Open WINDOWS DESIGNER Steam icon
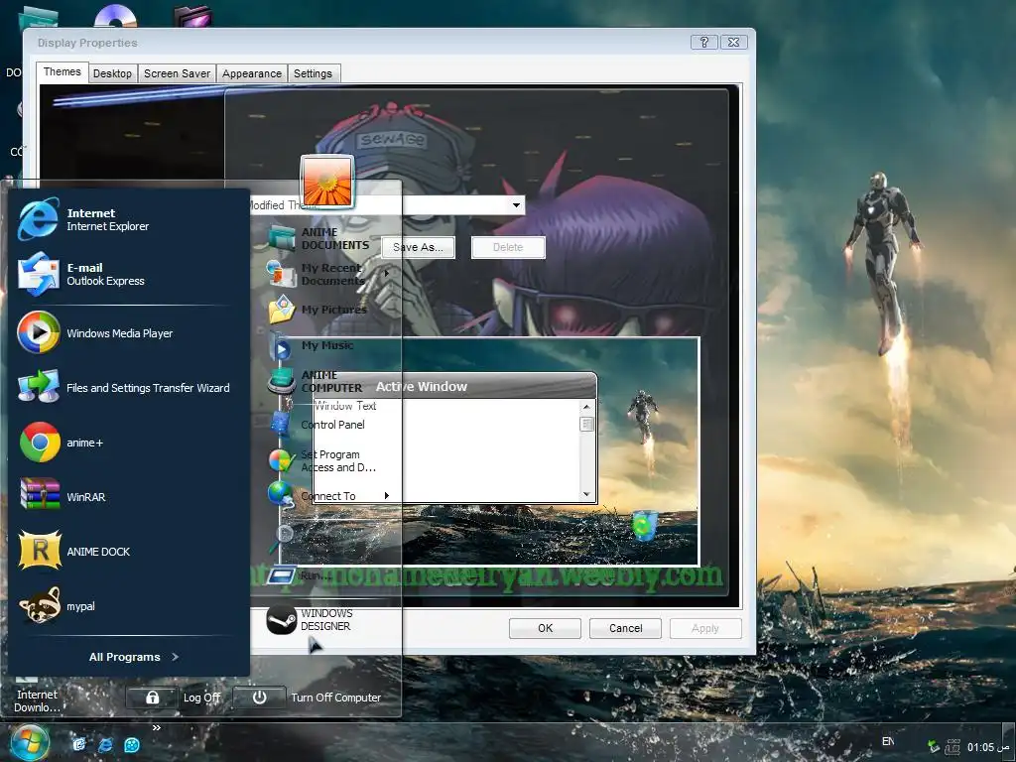 point(281,620)
